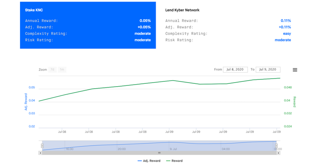
Task: Select the 7d zoom range
Action: (x=52, y=69)
